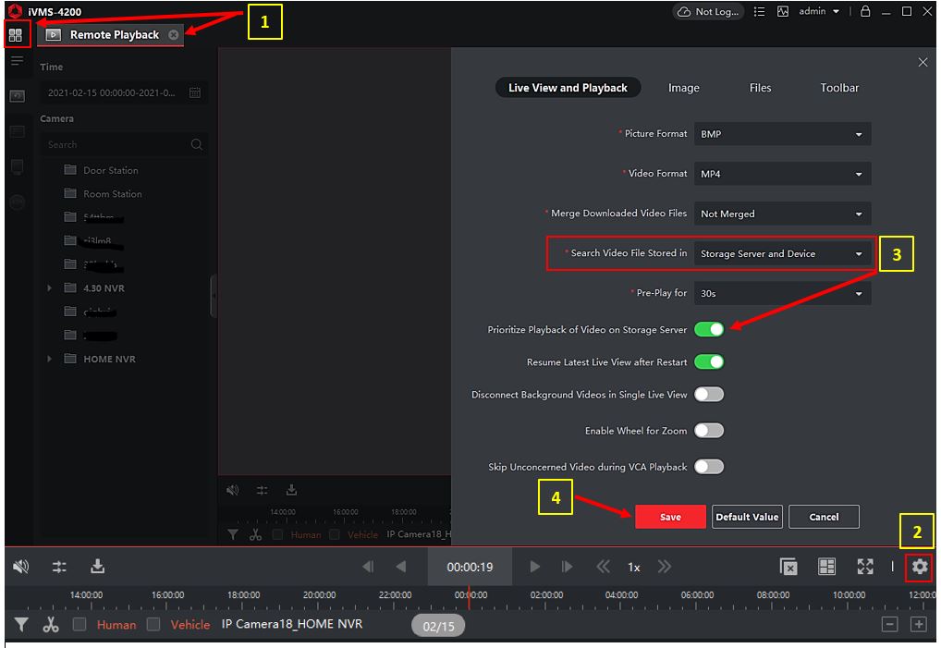Mute audio with the speaker icon

[x=20, y=567]
